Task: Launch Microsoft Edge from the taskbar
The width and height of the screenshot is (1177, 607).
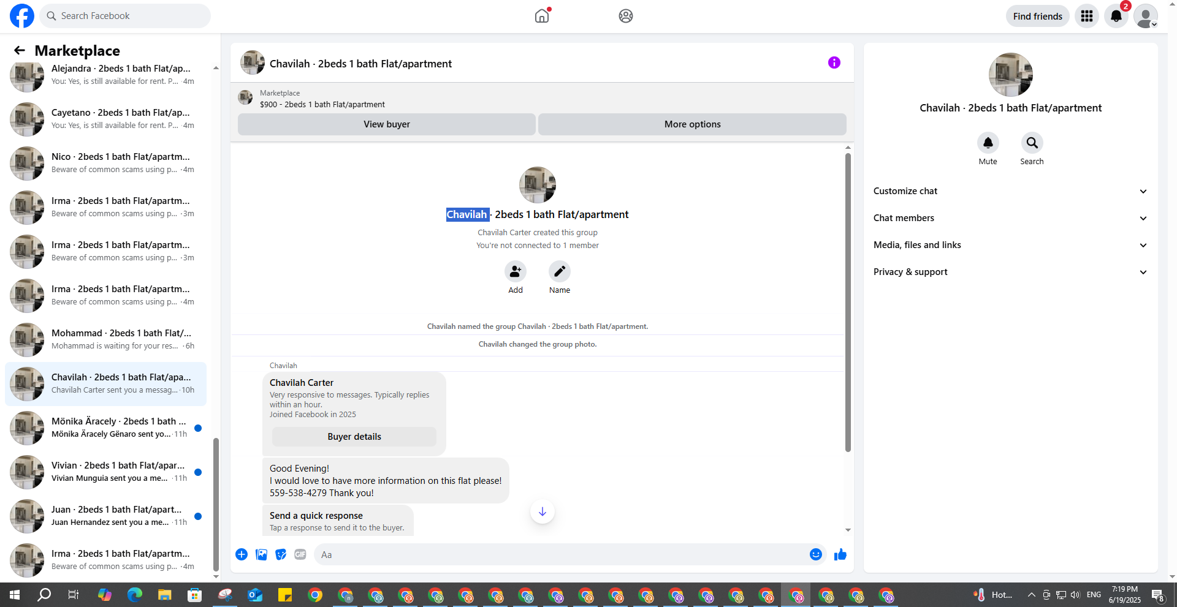Action: pyautogui.click(x=134, y=595)
